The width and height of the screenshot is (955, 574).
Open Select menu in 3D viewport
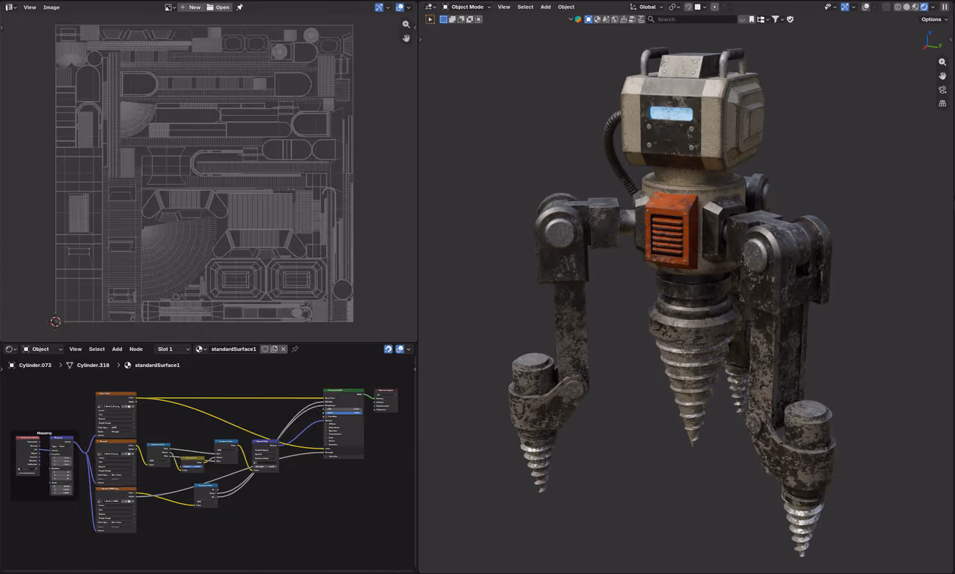tap(525, 7)
